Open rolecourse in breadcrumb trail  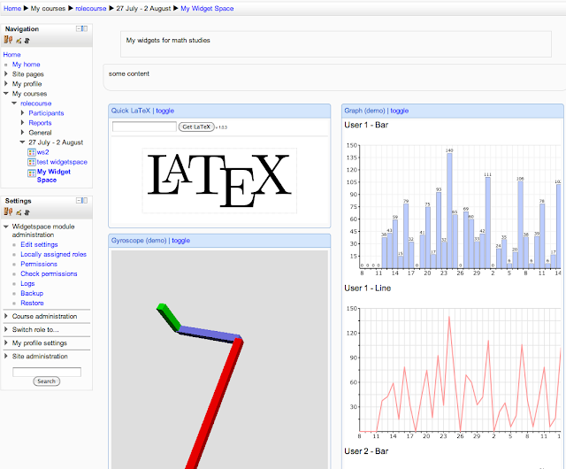90,8
